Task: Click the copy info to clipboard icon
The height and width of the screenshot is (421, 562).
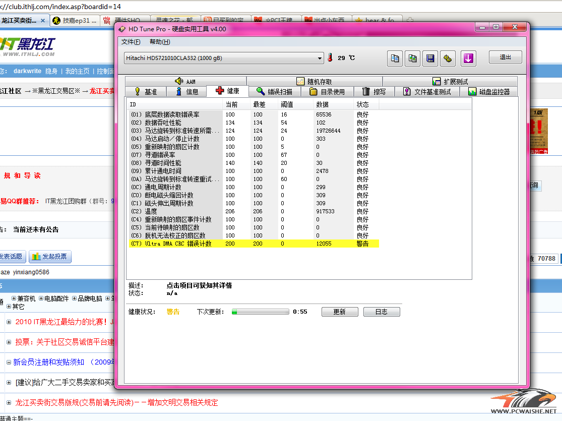Action: click(x=395, y=58)
